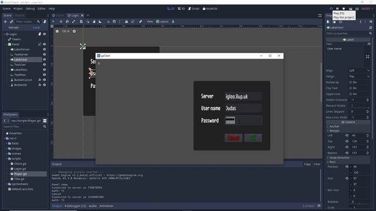376x211 pixels.
Task: Pause the running scene
Action: [337, 9]
